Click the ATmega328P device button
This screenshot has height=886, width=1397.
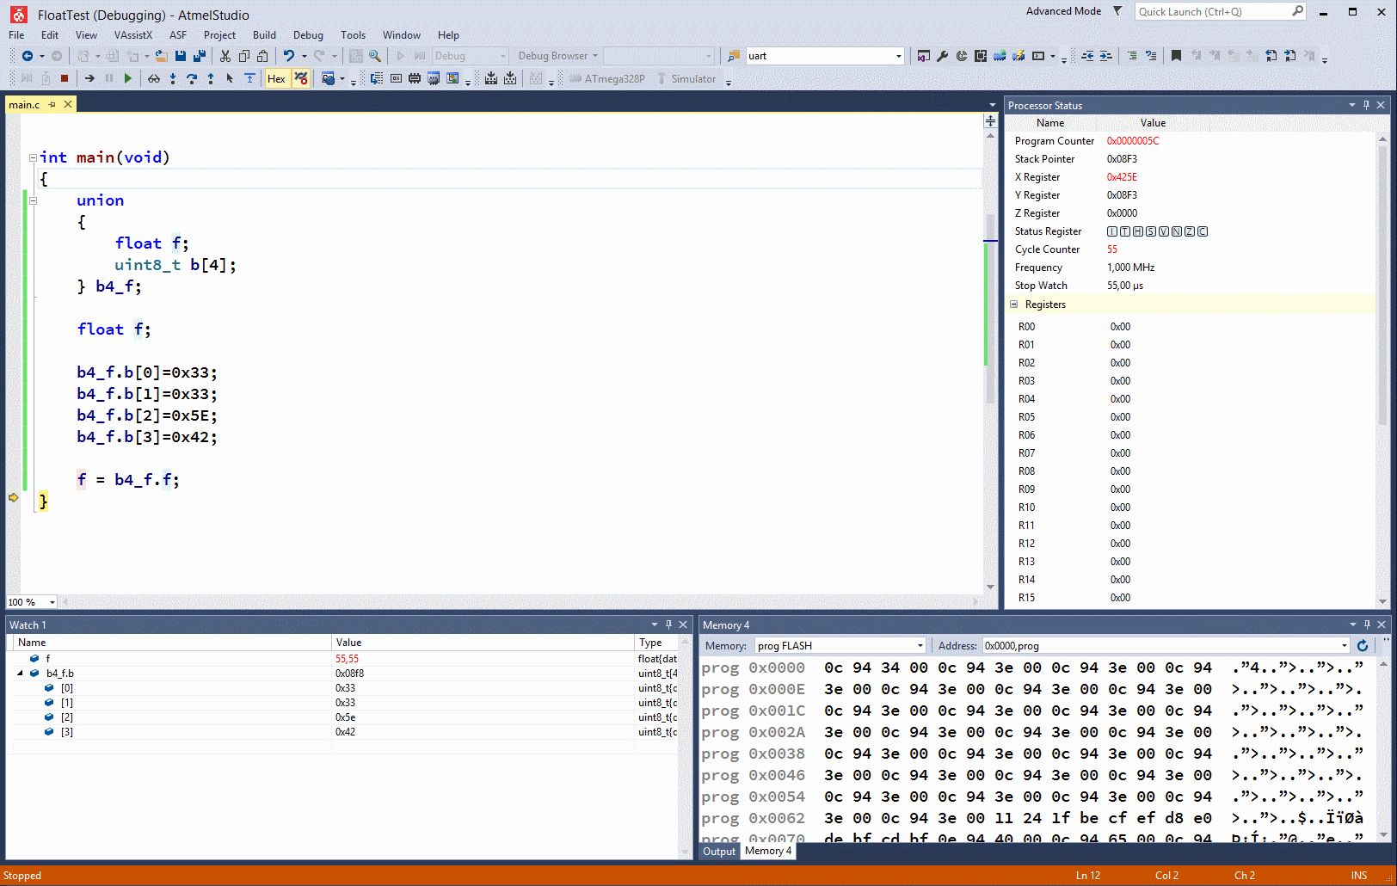[607, 79]
